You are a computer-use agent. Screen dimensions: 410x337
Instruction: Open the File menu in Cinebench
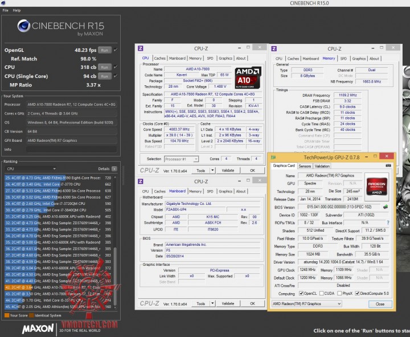click(6, 10)
